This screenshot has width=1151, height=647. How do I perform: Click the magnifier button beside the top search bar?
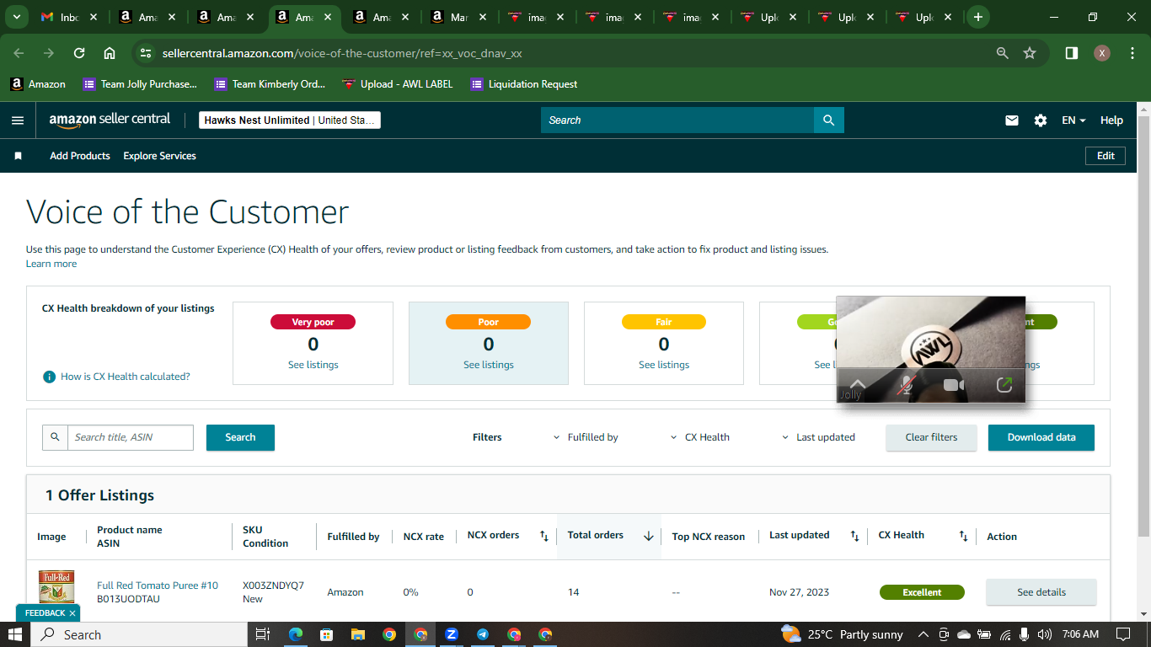tap(829, 120)
